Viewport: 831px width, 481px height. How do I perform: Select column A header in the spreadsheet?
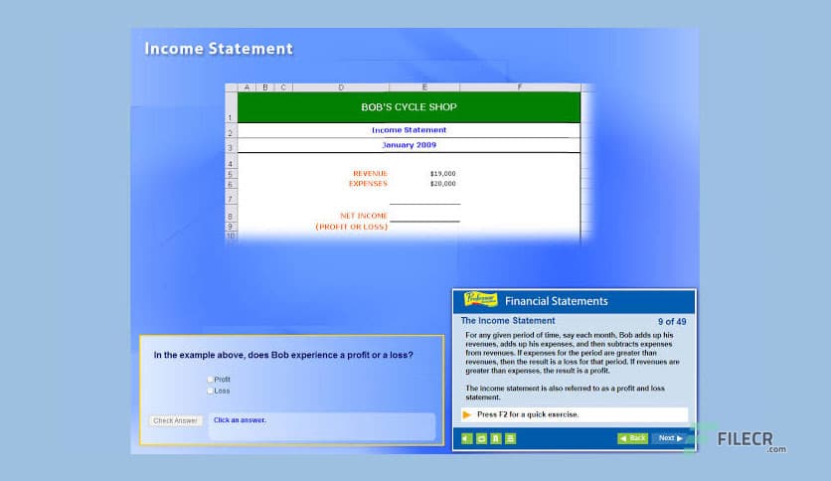click(247, 87)
